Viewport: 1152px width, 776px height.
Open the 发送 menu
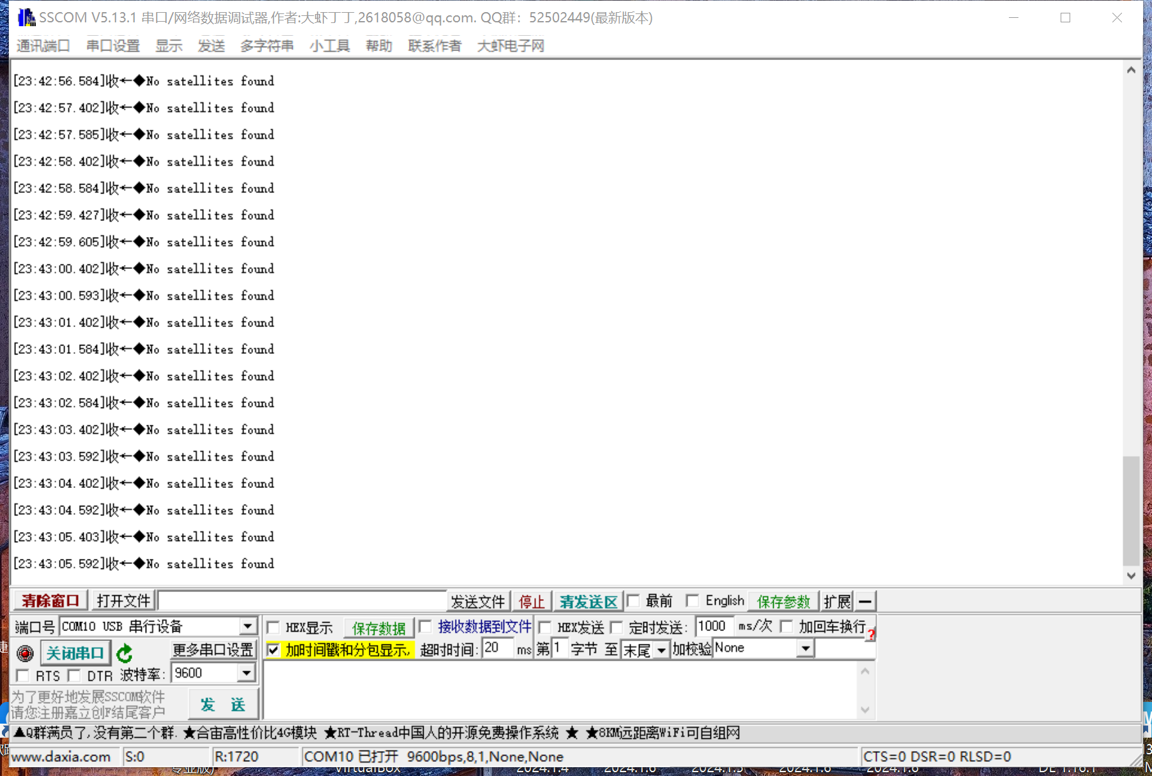coord(211,46)
